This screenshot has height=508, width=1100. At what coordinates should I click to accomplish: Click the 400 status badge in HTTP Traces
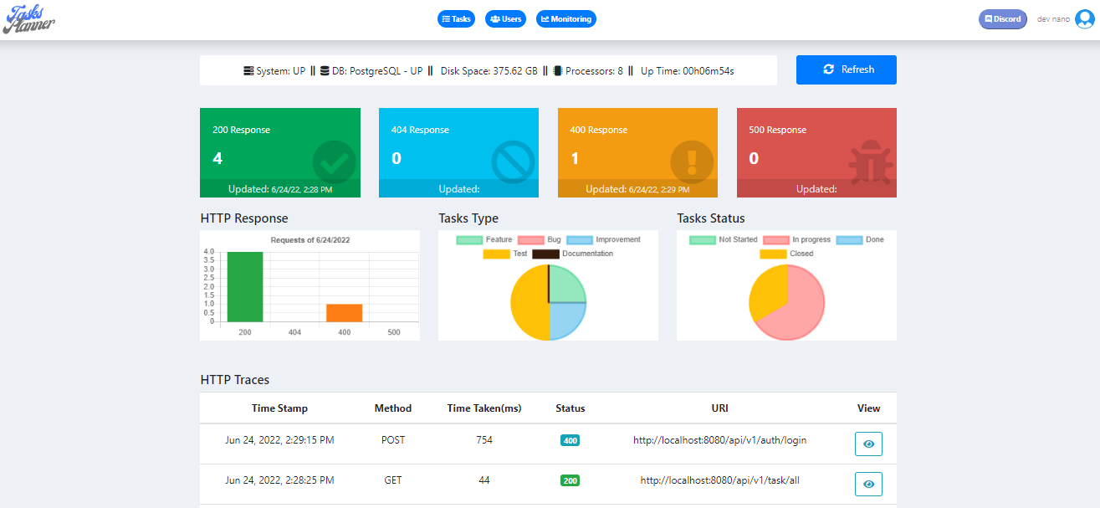click(x=570, y=439)
